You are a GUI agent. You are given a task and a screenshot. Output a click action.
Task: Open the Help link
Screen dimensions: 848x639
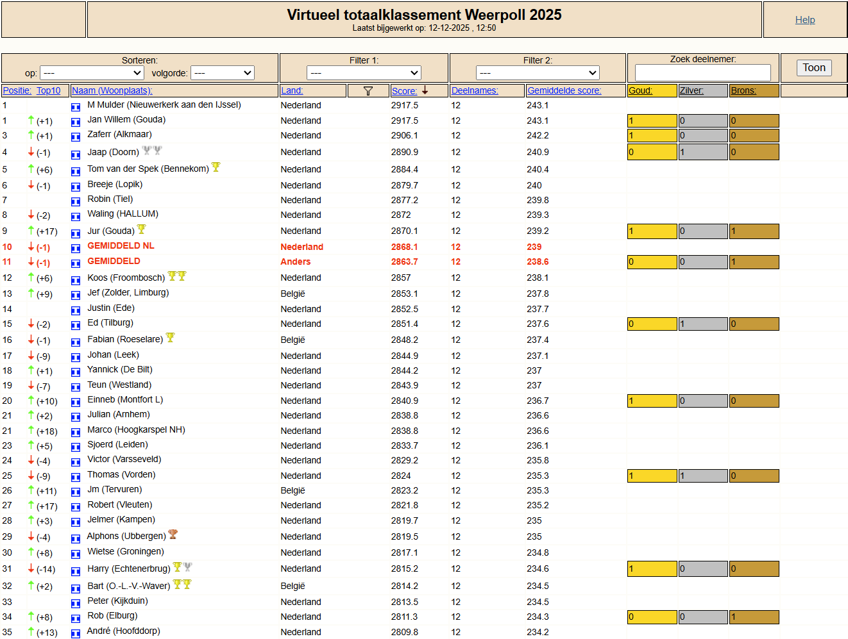coord(805,20)
